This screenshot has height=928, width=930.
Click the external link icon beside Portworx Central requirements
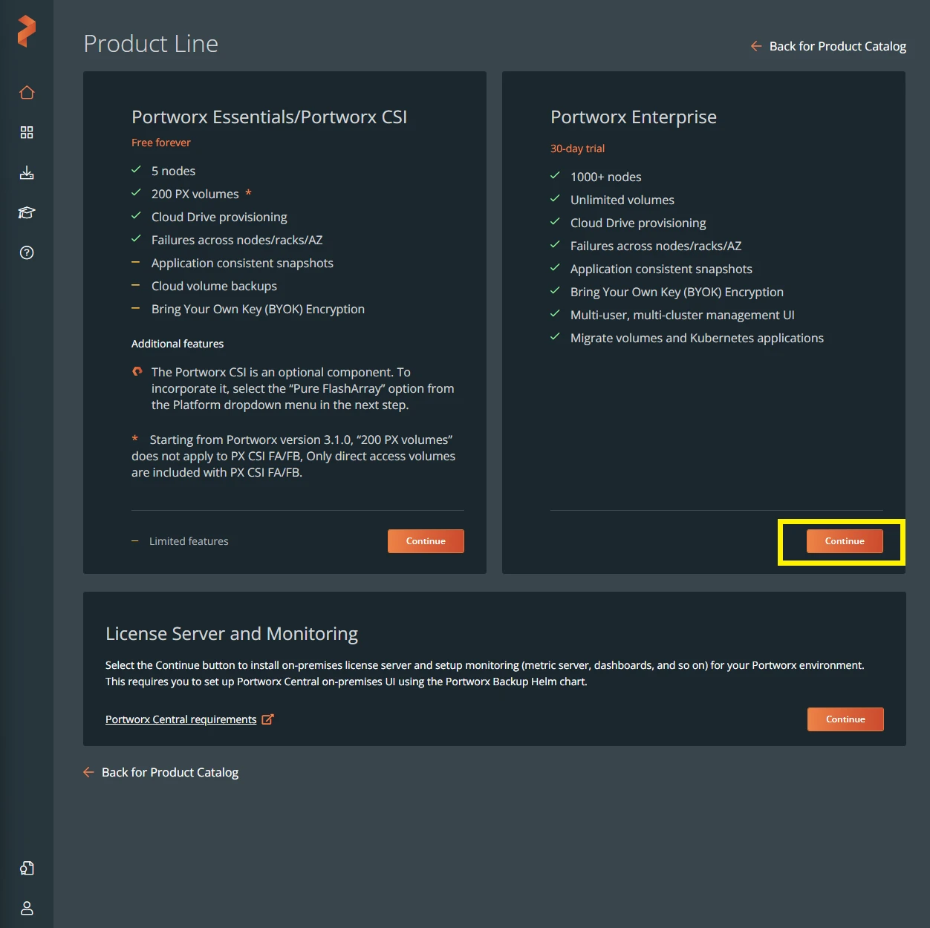tap(268, 719)
